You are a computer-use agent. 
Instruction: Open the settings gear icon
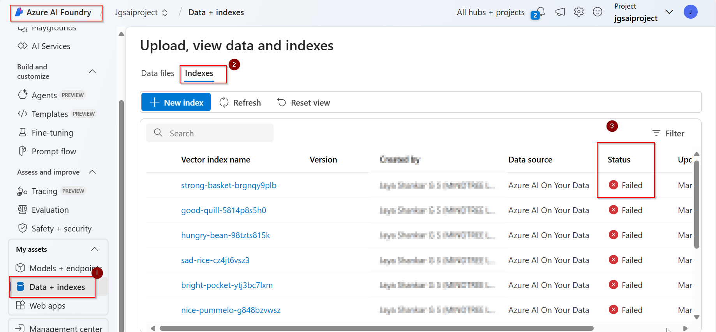(579, 12)
